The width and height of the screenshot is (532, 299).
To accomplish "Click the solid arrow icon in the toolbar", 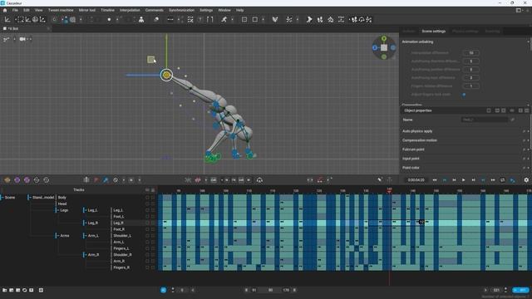I will point(309,20).
